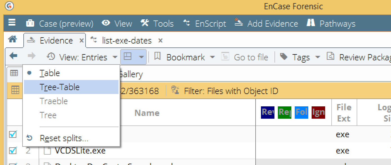Click the dark red Ign tag swatch
The image size is (391, 165).
tap(318, 113)
